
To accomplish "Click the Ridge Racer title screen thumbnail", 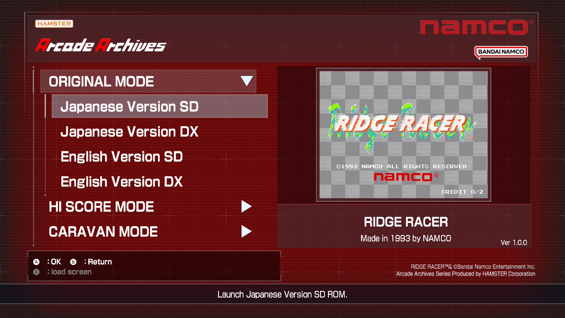I will pyautogui.click(x=403, y=135).
